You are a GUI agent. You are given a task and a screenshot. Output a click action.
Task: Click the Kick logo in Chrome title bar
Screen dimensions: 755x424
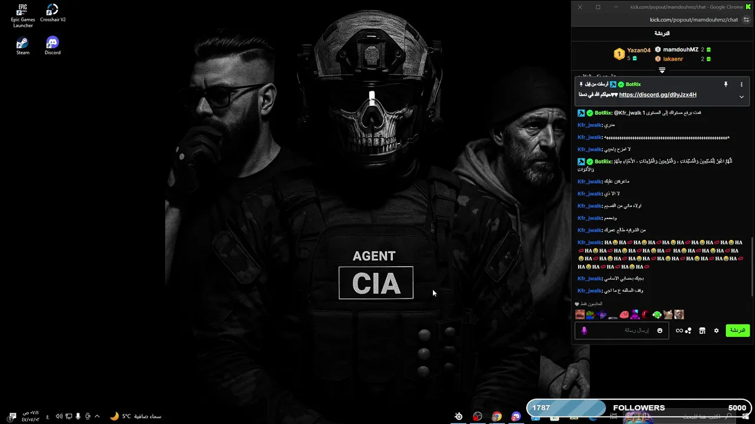(x=749, y=7)
